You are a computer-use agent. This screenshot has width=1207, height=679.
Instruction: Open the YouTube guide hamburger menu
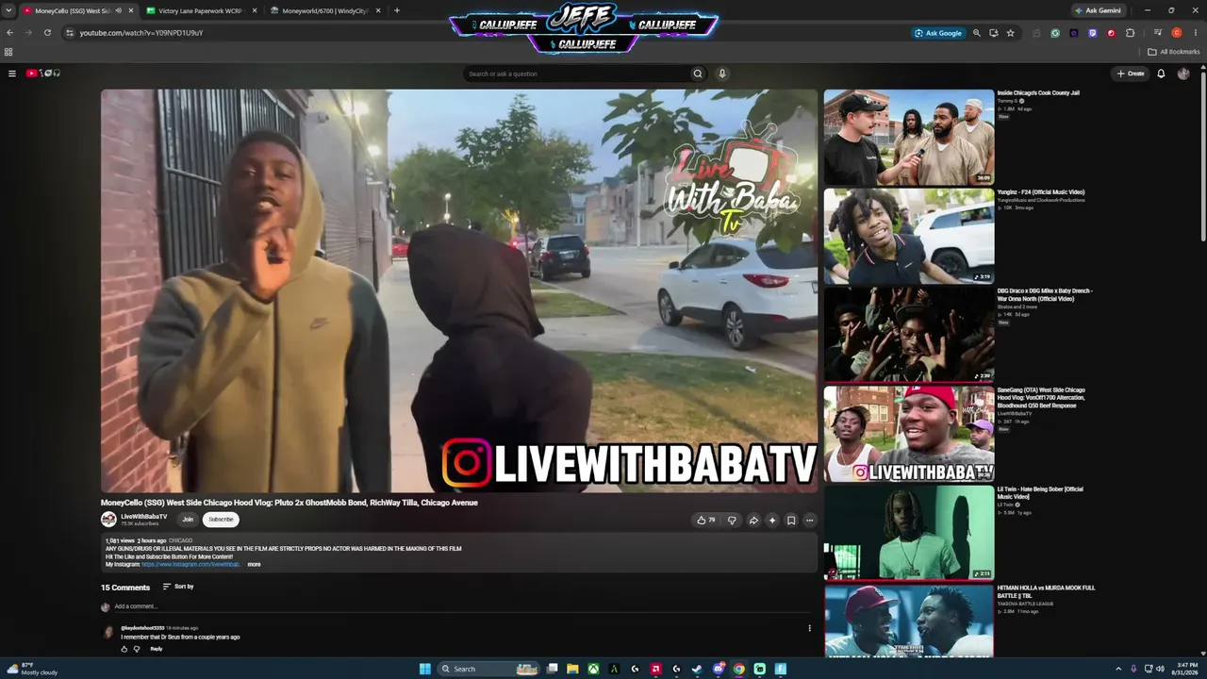point(12,74)
